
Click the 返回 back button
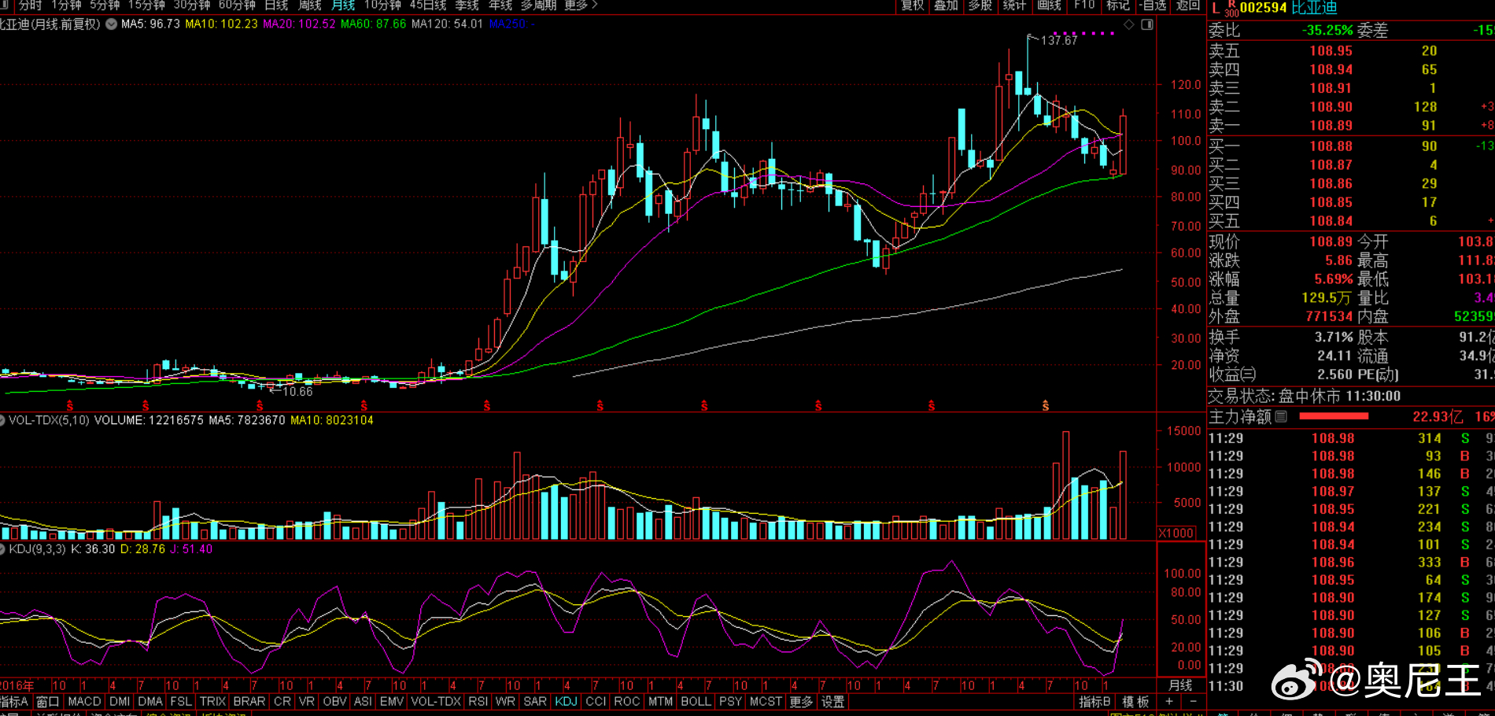click(1188, 6)
